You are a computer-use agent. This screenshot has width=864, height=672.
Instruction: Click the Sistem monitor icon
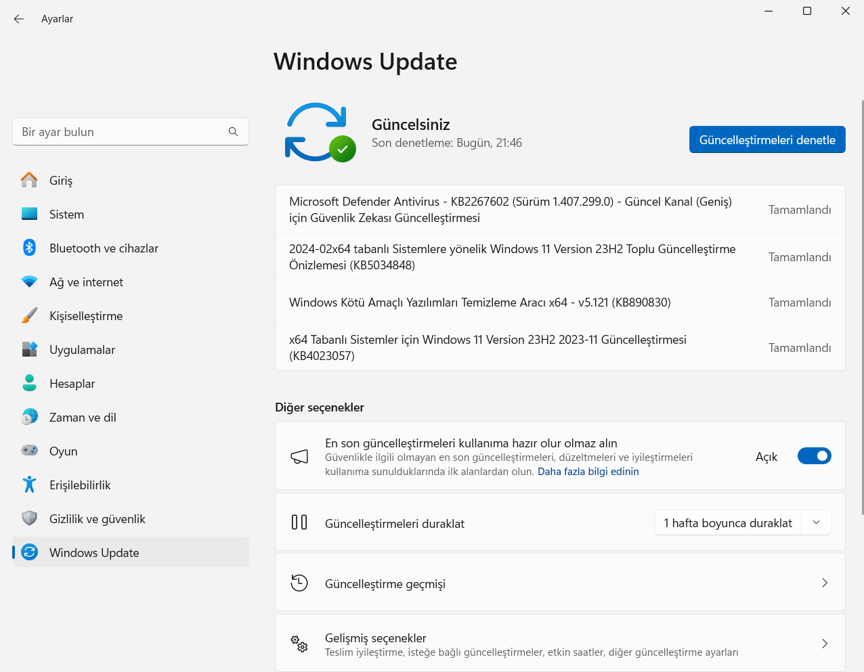pos(29,214)
